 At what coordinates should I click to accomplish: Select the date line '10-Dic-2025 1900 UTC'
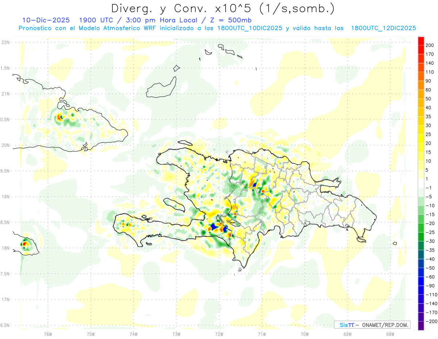click(x=68, y=20)
